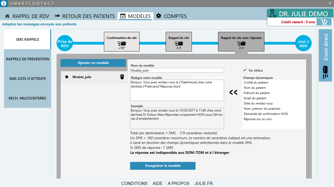Click the envelope icon beside RETOUR DES PATIENTS
The image size is (334, 187).
point(57,16)
